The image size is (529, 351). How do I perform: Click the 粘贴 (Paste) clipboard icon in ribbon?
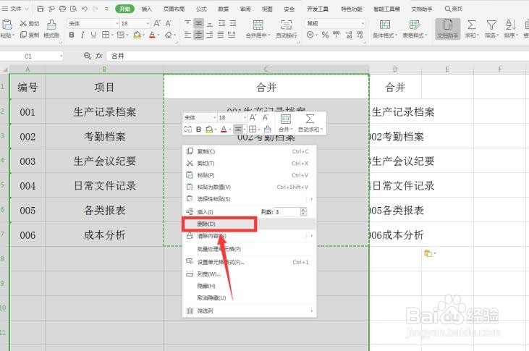[7, 25]
